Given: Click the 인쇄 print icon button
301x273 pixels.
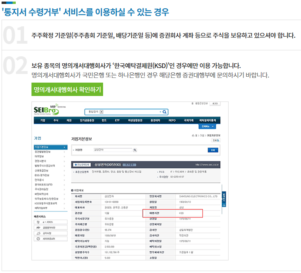Looking at the screenshot, I should (x=216, y=140).
